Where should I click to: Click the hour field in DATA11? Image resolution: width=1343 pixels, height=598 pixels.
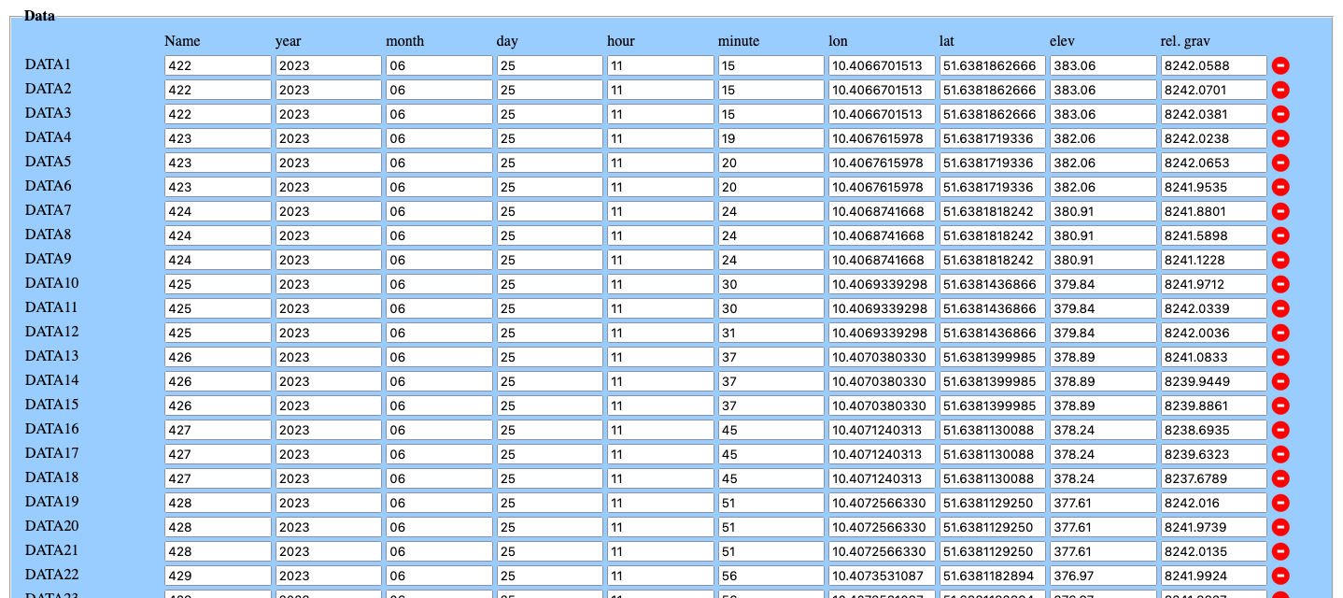(x=659, y=308)
